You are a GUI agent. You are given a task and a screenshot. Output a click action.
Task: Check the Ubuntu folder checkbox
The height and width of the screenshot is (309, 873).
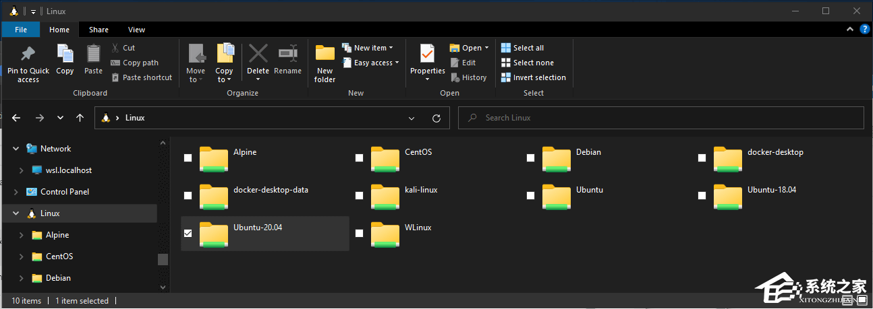click(530, 196)
